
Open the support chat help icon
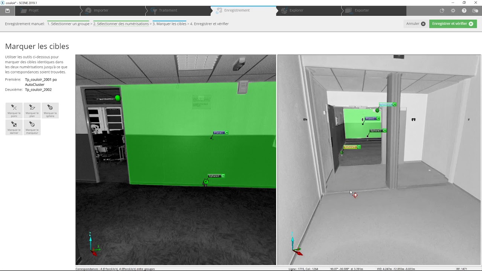(x=475, y=11)
